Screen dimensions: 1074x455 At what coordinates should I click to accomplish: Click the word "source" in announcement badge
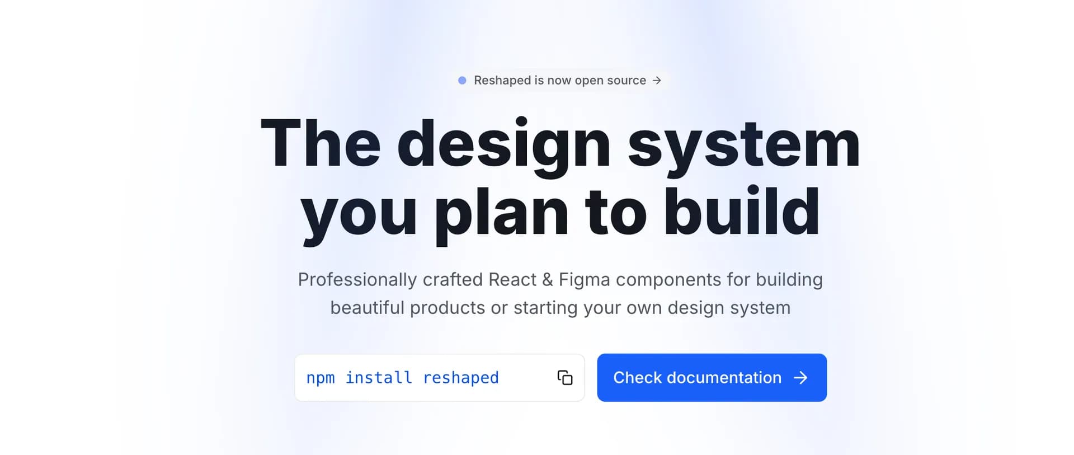pyautogui.click(x=626, y=81)
